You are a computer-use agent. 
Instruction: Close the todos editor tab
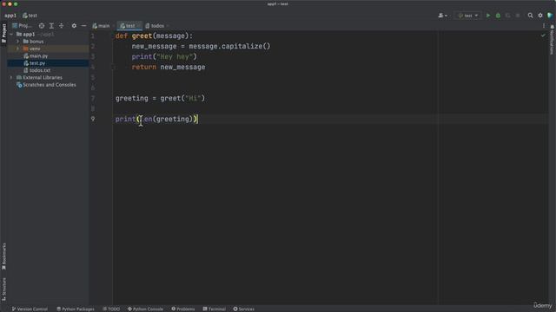[x=168, y=26]
